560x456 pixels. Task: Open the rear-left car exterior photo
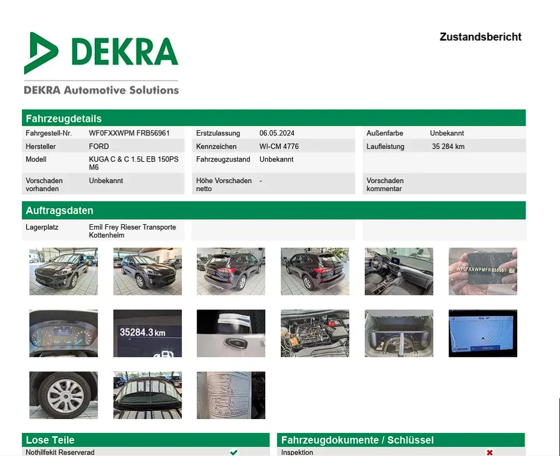(x=315, y=271)
